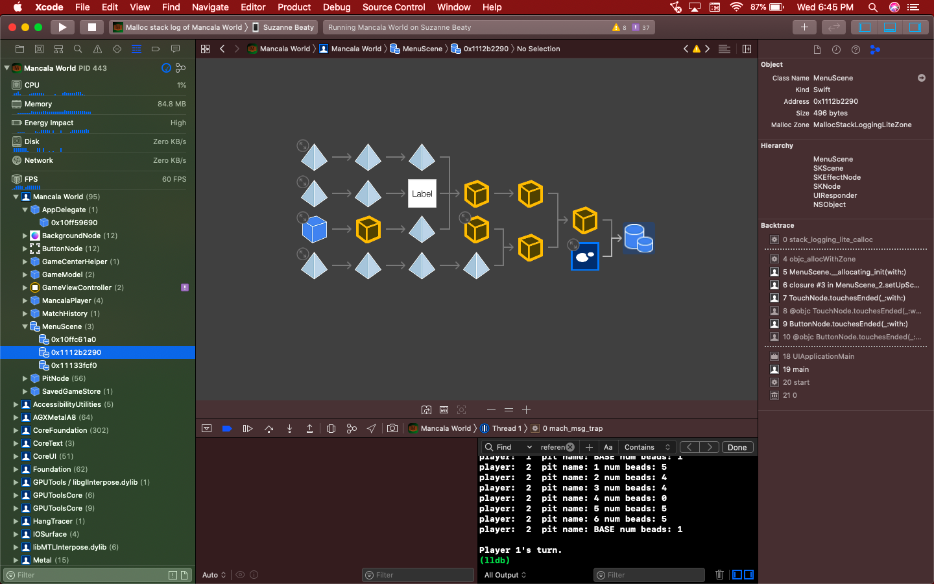This screenshot has width=934, height=584.
Task: Show the File inspector tab
Action: 817,50
